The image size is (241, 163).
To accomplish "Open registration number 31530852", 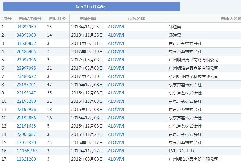I will (x=26, y=43).
